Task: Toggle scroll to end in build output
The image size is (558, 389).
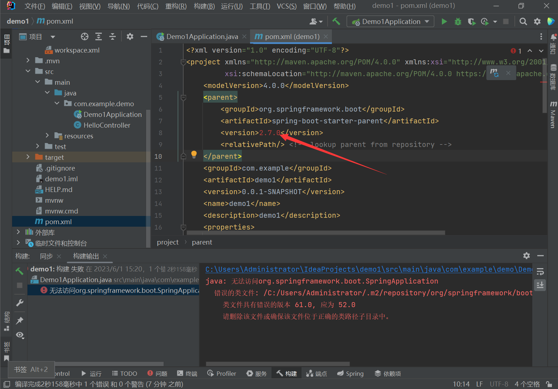Action: click(x=540, y=285)
